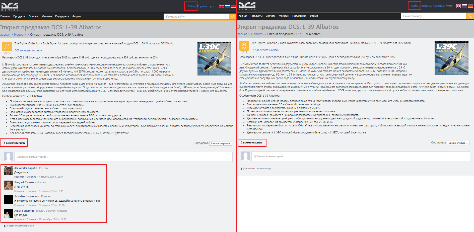The width and height of the screenshot is (474, 232).
Task: Click Ответить under Ашот Геворгян's comment
Action: coord(31,219)
